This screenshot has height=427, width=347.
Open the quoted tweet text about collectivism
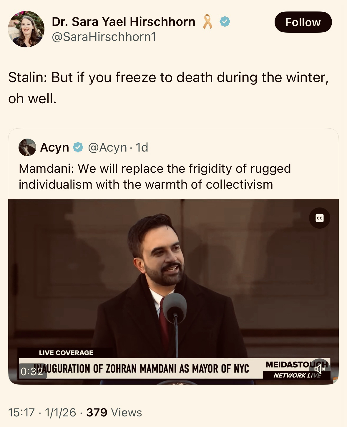pyautogui.click(x=155, y=176)
